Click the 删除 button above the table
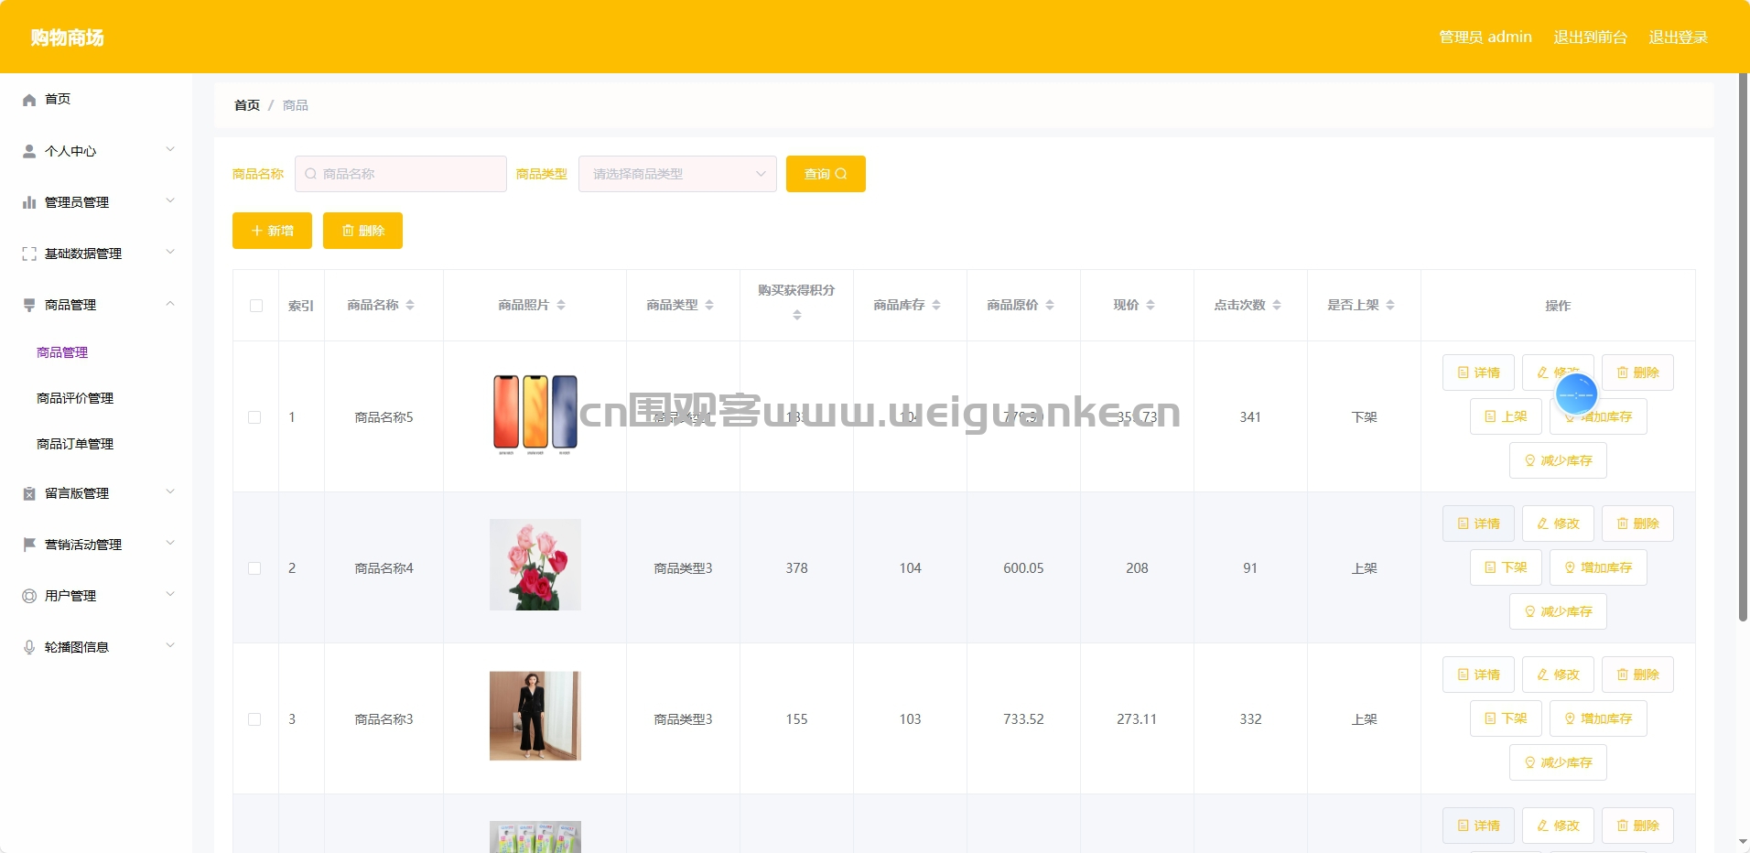Image resolution: width=1750 pixels, height=853 pixels. [x=362, y=231]
